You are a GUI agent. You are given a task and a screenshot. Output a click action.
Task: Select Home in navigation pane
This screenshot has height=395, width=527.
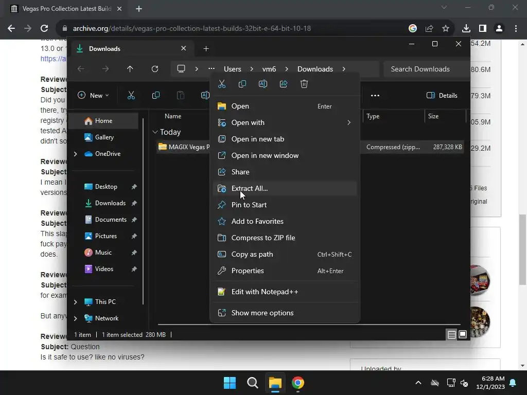point(103,121)
